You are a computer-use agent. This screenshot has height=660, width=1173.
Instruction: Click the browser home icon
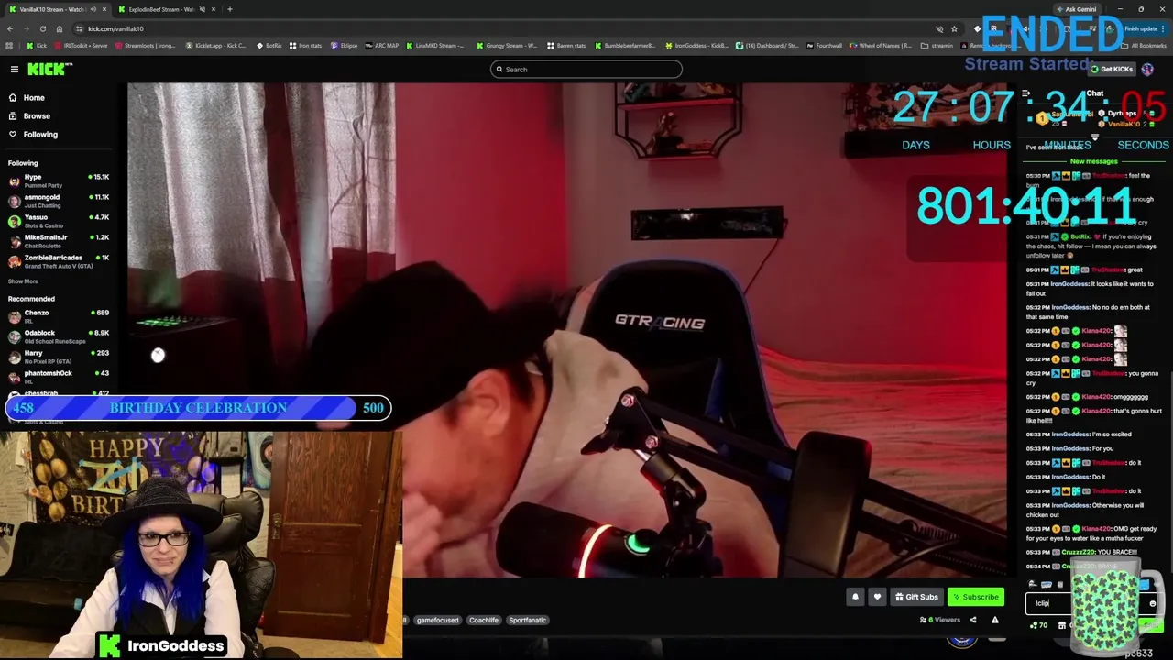coord(60,28)
